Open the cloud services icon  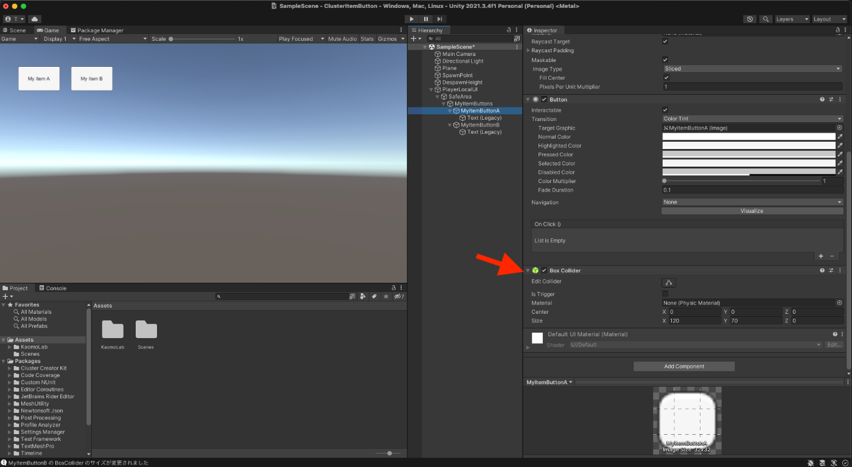pos(35,19)
